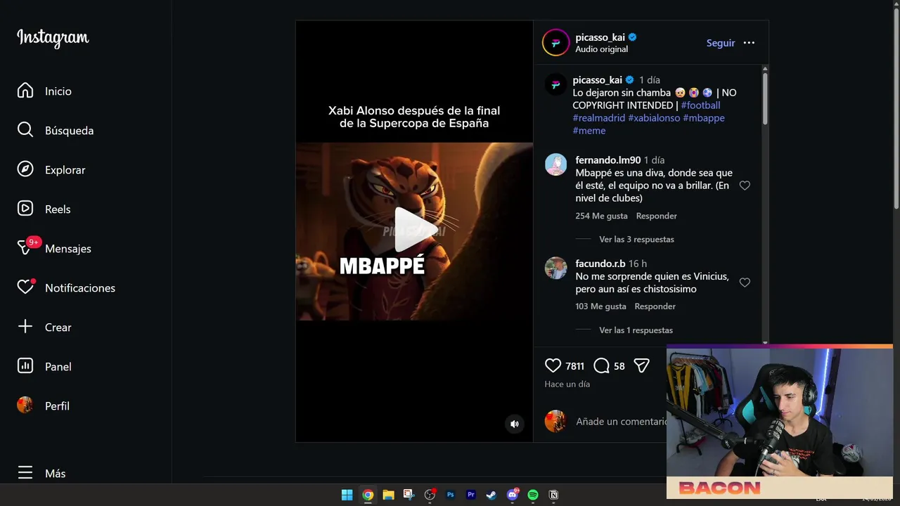Click the picasso_kai avatar beside the caption
Screen dimensions: 900x506
tap(555, 84)
